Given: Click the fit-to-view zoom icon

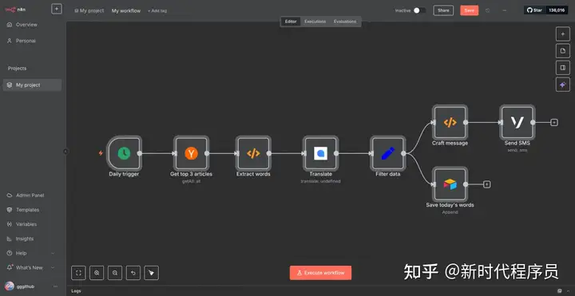Looking at the screenshot, I should (78, 273).
